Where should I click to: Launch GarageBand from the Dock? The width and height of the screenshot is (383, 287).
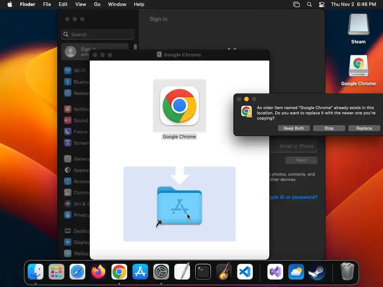pos(224,271)
